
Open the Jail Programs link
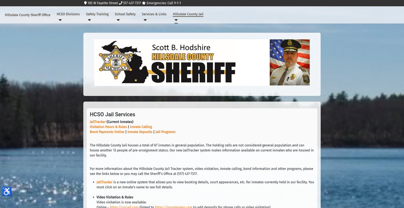pos(165,132)
